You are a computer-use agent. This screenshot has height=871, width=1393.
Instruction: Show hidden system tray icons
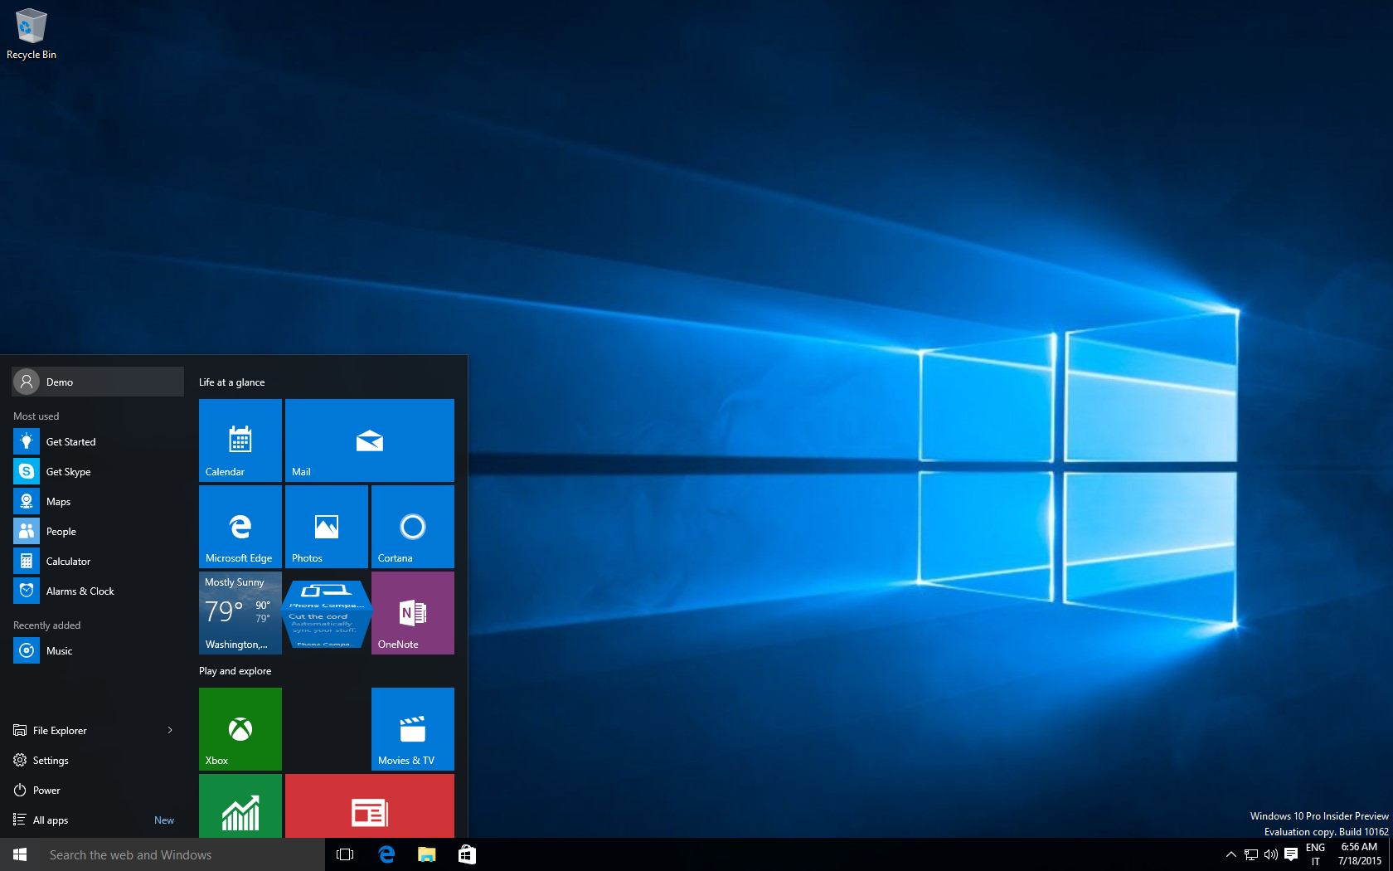click(1230, 854)
